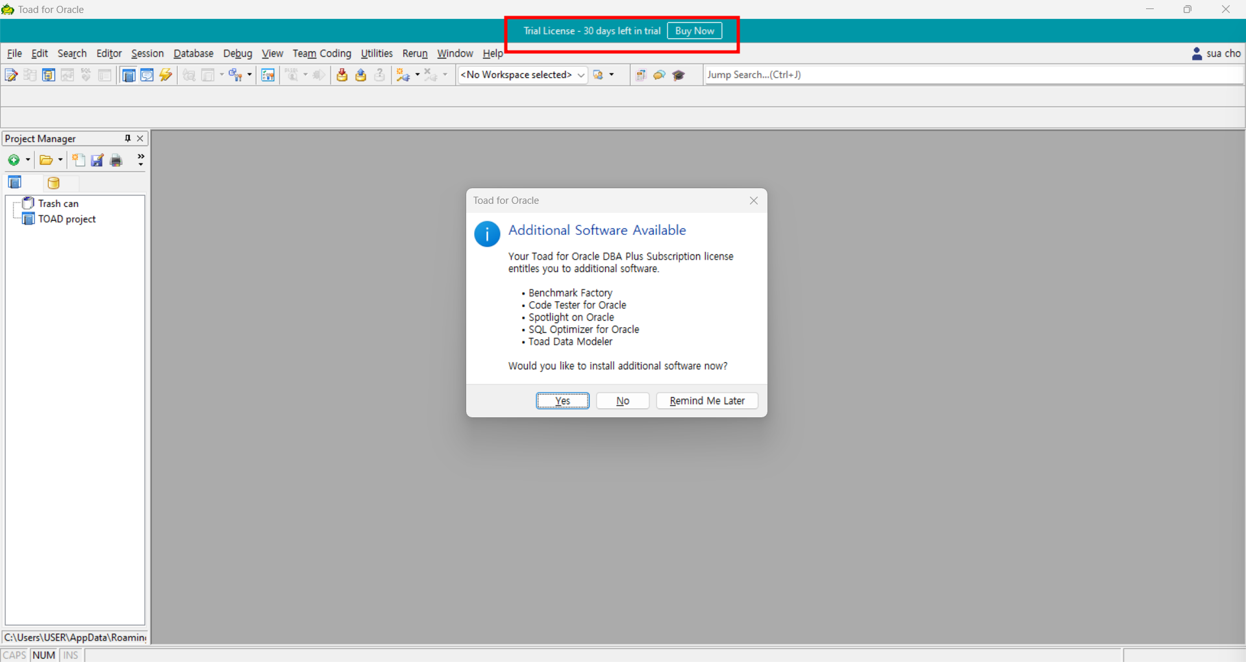
Task: Click the green Add item icon in Project Manager
Action: 14,160
